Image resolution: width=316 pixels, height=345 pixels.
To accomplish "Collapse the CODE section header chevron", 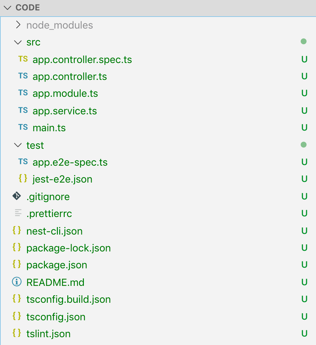I will tap(7, 8).
